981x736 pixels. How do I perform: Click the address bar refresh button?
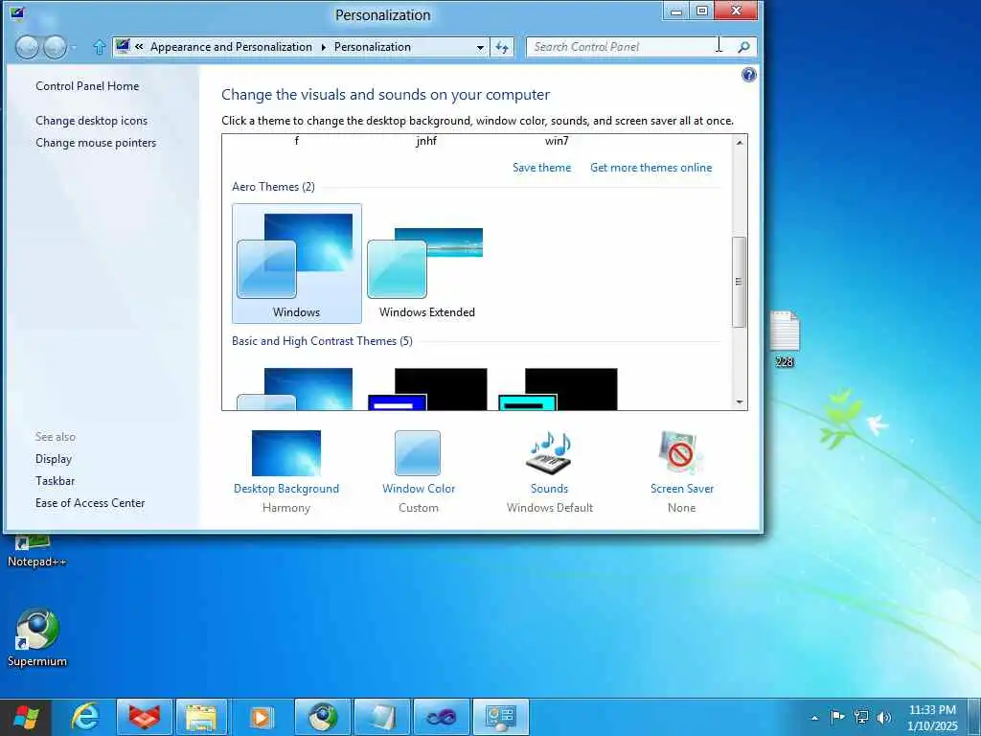tap(502, 48)
